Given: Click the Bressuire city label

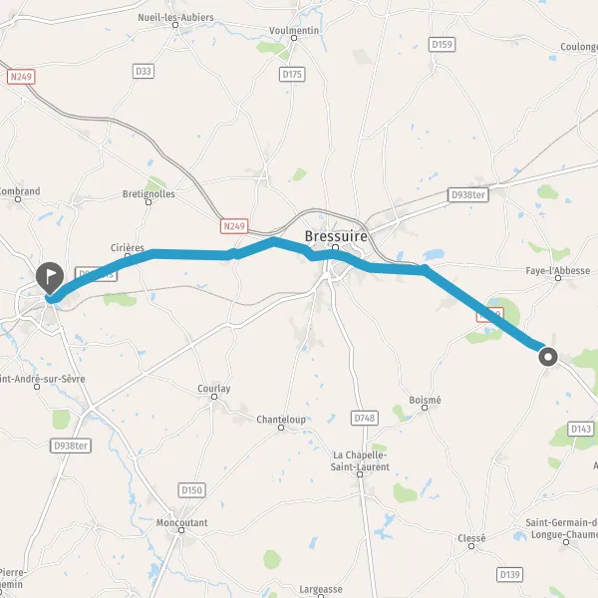Looking at the screenshot, I should 336,236.
